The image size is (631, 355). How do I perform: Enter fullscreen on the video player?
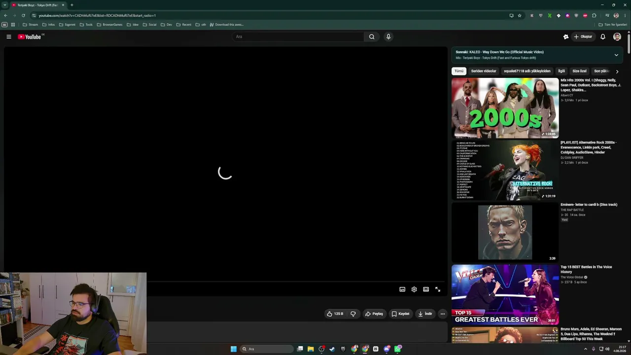click(438, 289)
